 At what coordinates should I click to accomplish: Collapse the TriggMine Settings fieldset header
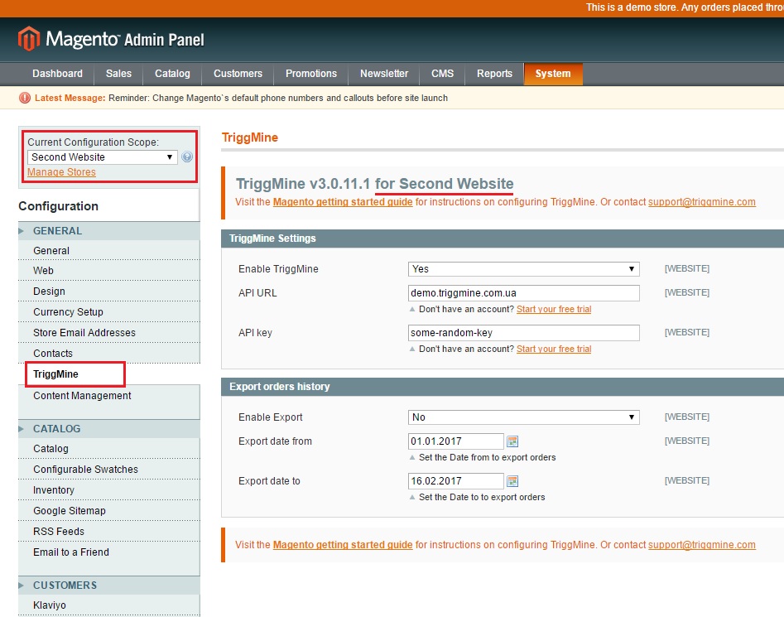[502, 239]
